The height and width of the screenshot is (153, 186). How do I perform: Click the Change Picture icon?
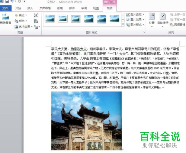[36, 21]
